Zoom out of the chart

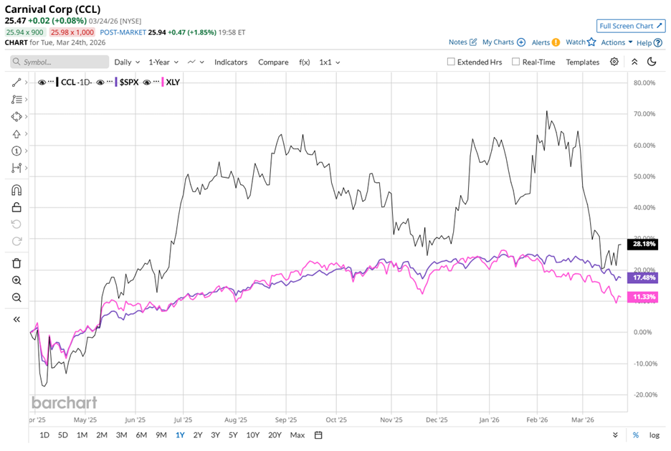(16, 298)
